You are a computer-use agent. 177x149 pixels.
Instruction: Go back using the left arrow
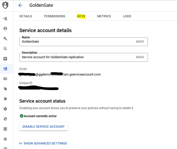21,5
